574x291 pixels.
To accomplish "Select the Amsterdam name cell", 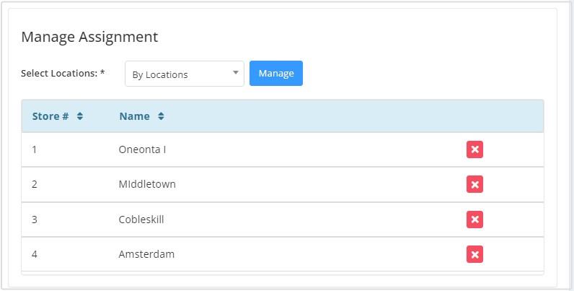I will [146, 254].
